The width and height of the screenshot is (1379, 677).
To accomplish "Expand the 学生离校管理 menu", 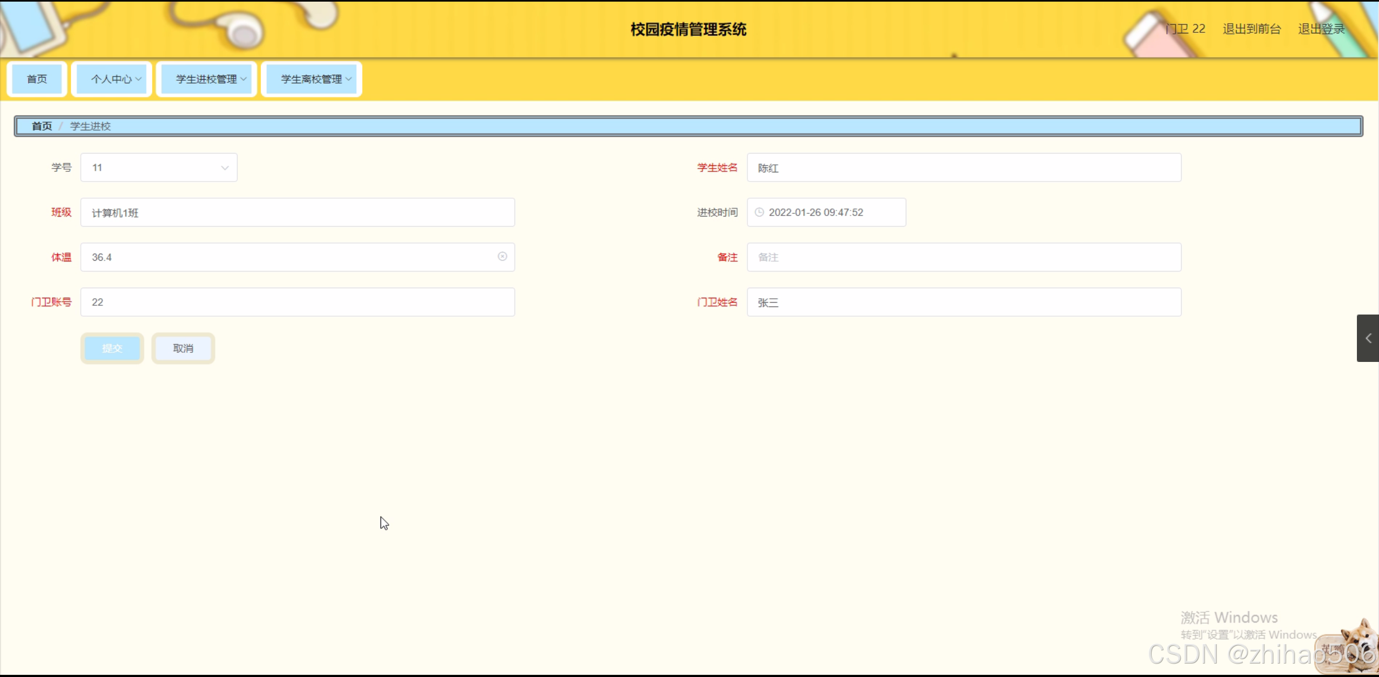I will click(x=312, y=79).
